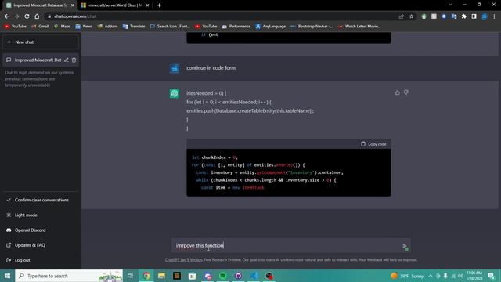The image size is (501, 282).
Task: Edit the Improved Minecraft Dat chat title
Action: pyautogui.click(x=66, y=60)
